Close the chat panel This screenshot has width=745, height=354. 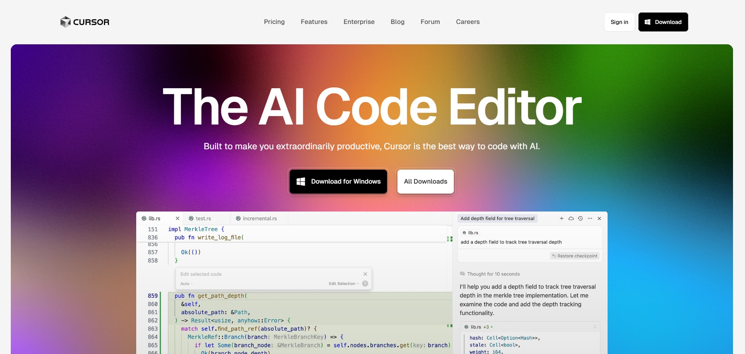pyautogui.click(x=599, y=218)
